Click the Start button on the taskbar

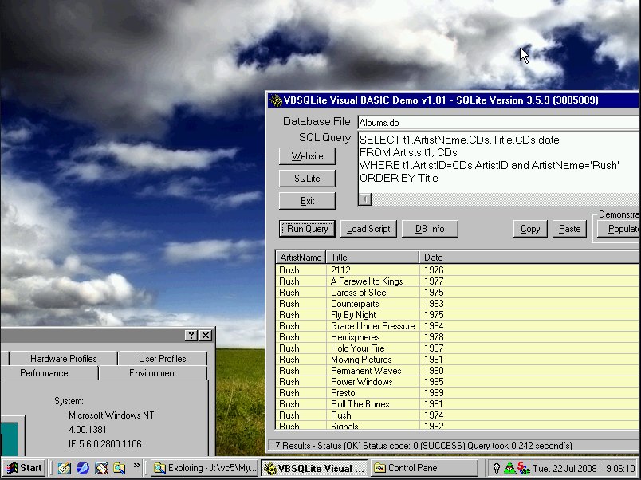pyautogui.click(x=24, y=468)
